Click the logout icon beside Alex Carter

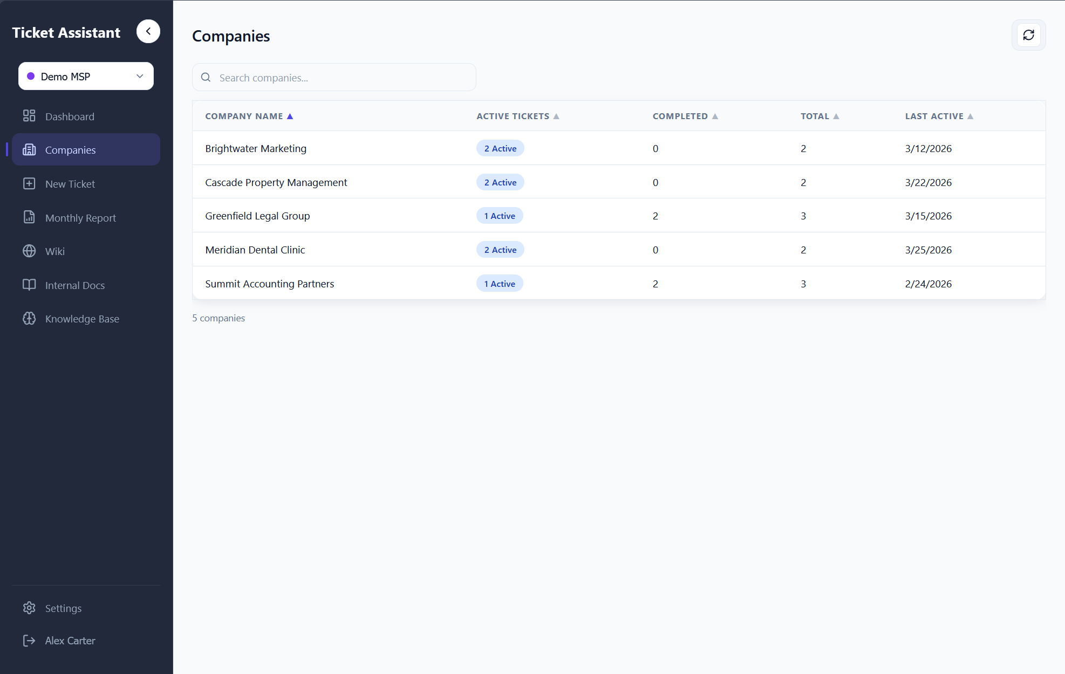click(29, 641)
